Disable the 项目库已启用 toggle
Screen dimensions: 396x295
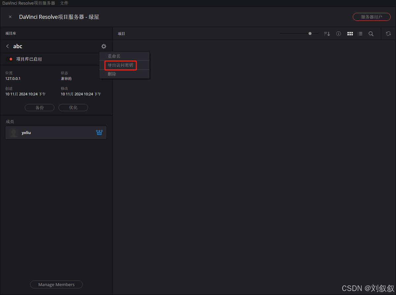point(9,59)
